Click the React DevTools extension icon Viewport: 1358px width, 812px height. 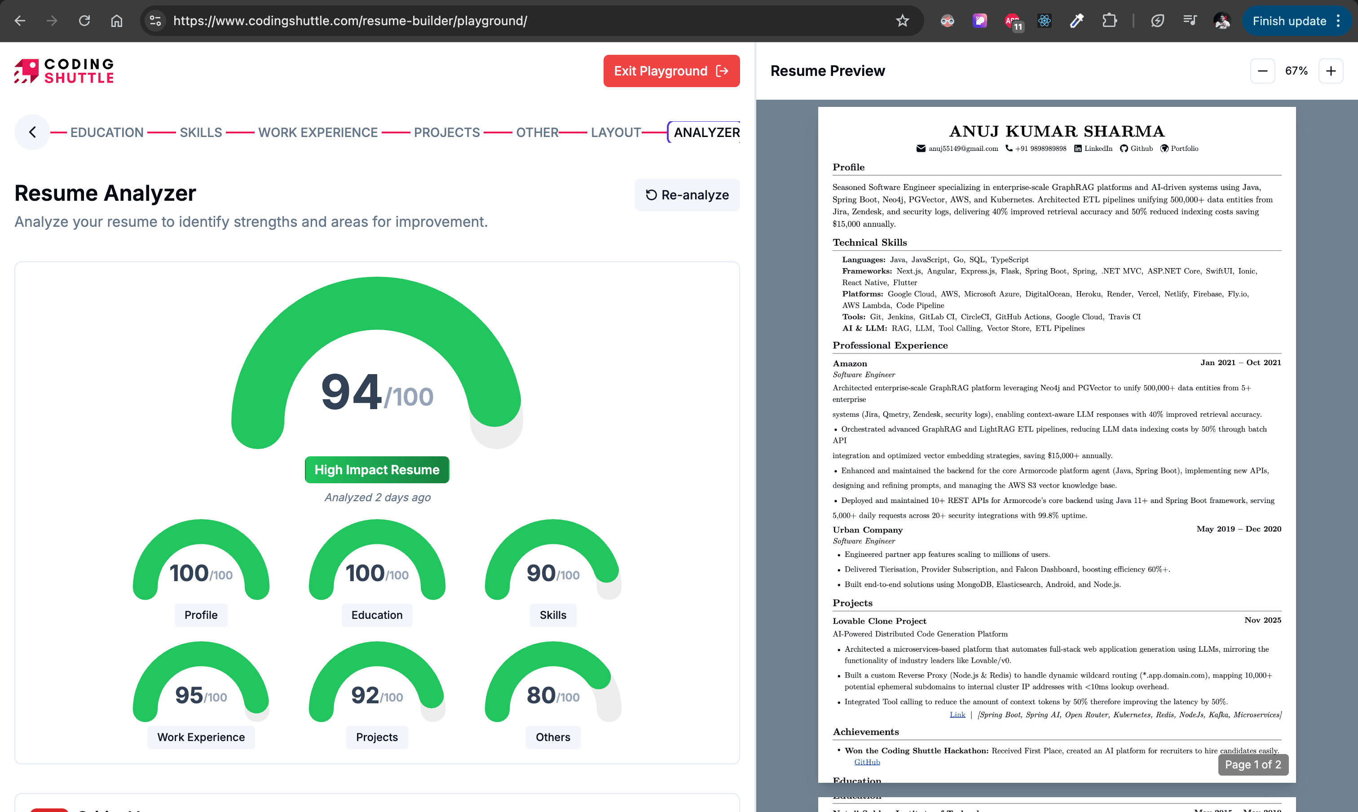[x=1045, y=21]
